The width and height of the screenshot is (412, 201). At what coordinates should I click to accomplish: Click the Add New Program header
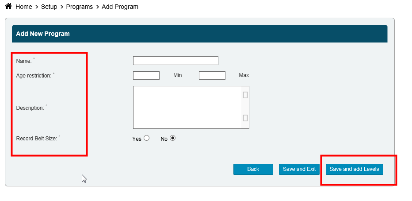(43, 34)
